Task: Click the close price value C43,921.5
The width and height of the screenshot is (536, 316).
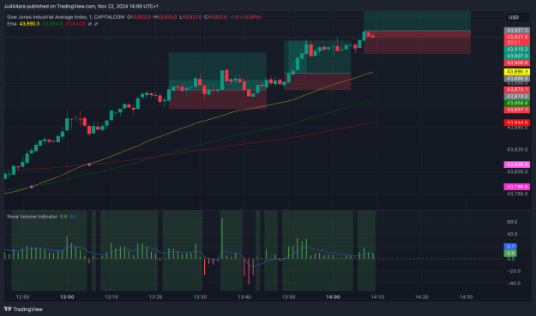Action: point(215,17)
